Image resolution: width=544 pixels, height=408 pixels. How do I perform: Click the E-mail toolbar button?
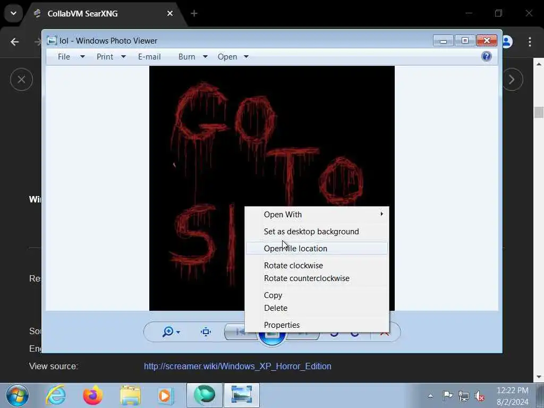[149, 56]
